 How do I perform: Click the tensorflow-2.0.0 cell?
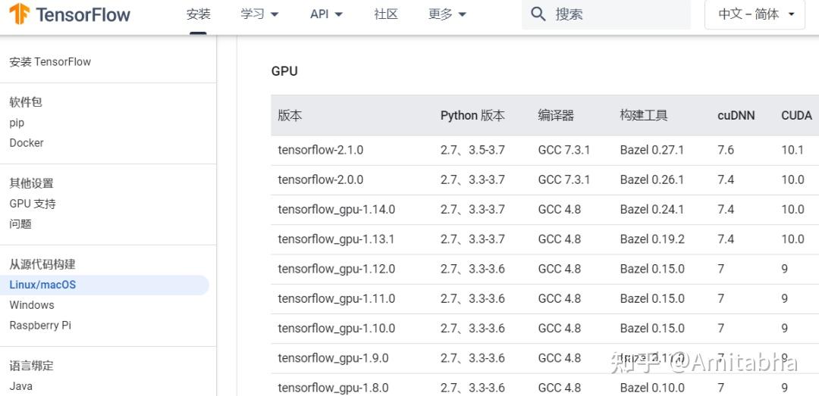321,179
